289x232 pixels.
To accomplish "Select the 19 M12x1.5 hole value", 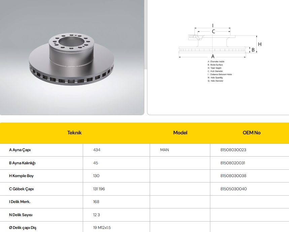I will [102, 228].
